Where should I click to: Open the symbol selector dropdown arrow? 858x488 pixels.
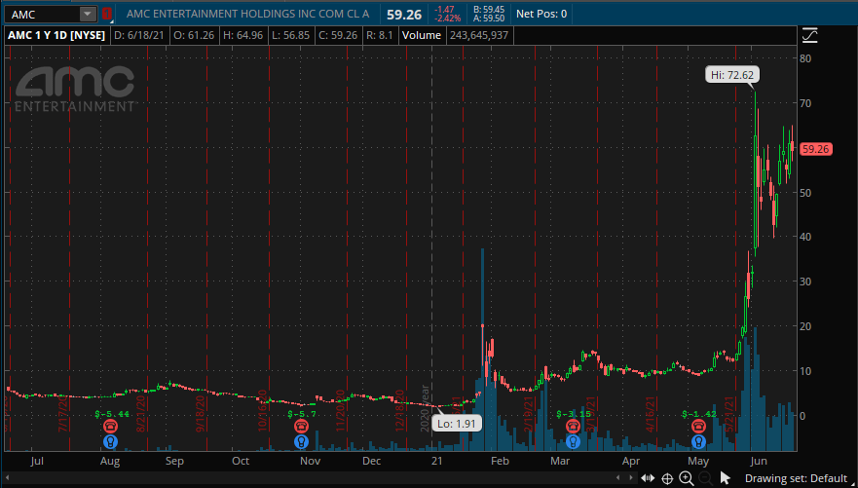point(88,15)
